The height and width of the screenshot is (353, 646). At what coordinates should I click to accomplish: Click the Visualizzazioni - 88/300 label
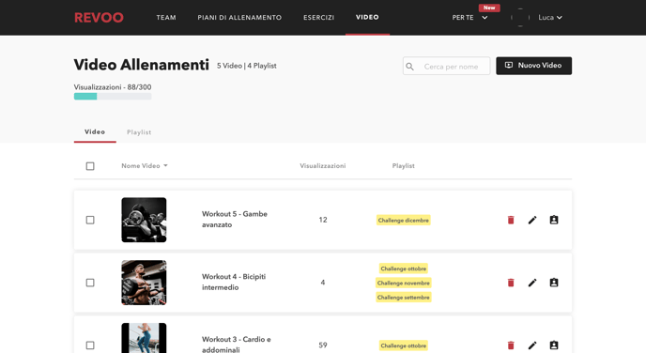113,87
